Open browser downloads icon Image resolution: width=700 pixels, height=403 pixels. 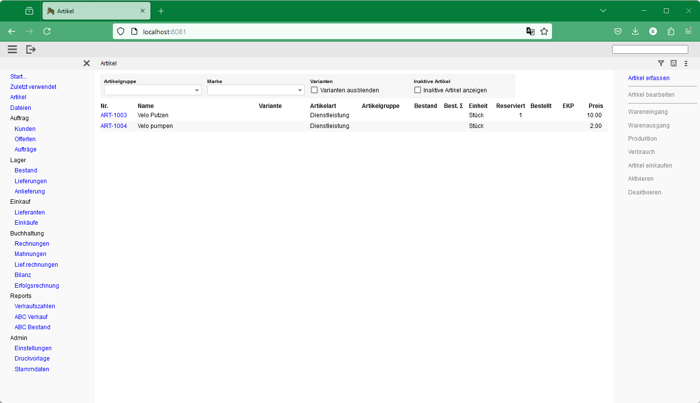[x=635, y=31]
